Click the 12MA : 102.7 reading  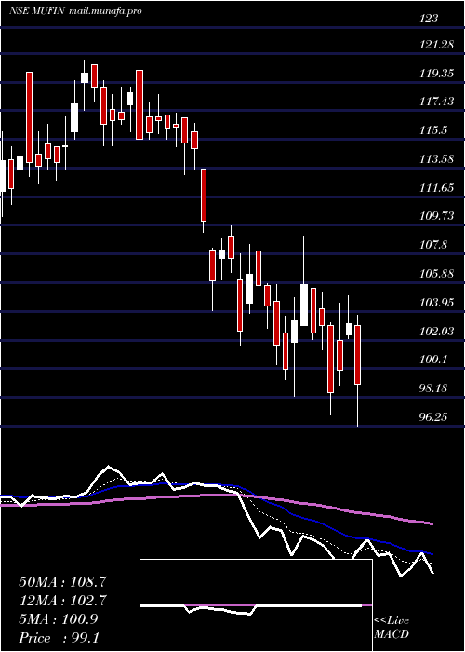(x=62, y=601)
